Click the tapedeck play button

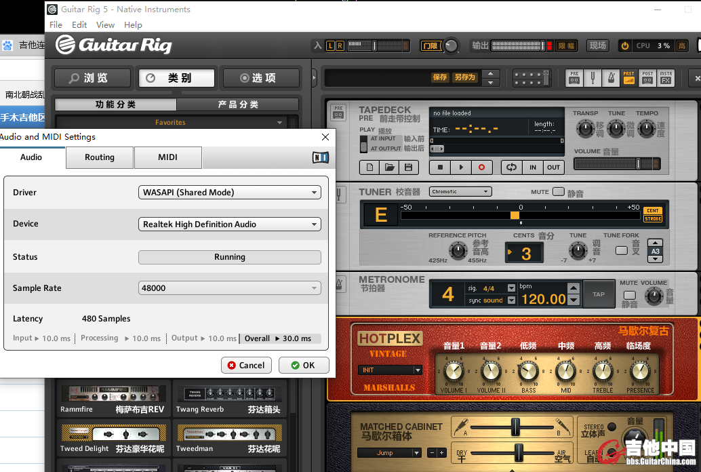[461, 168]
